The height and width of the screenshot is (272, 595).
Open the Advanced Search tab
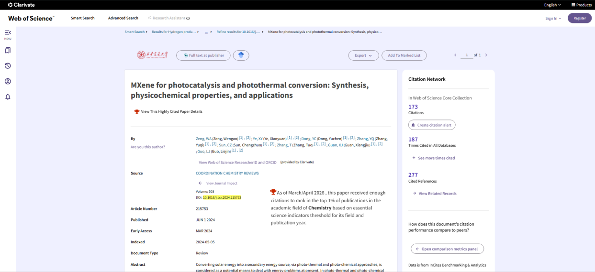pos(123,18)
